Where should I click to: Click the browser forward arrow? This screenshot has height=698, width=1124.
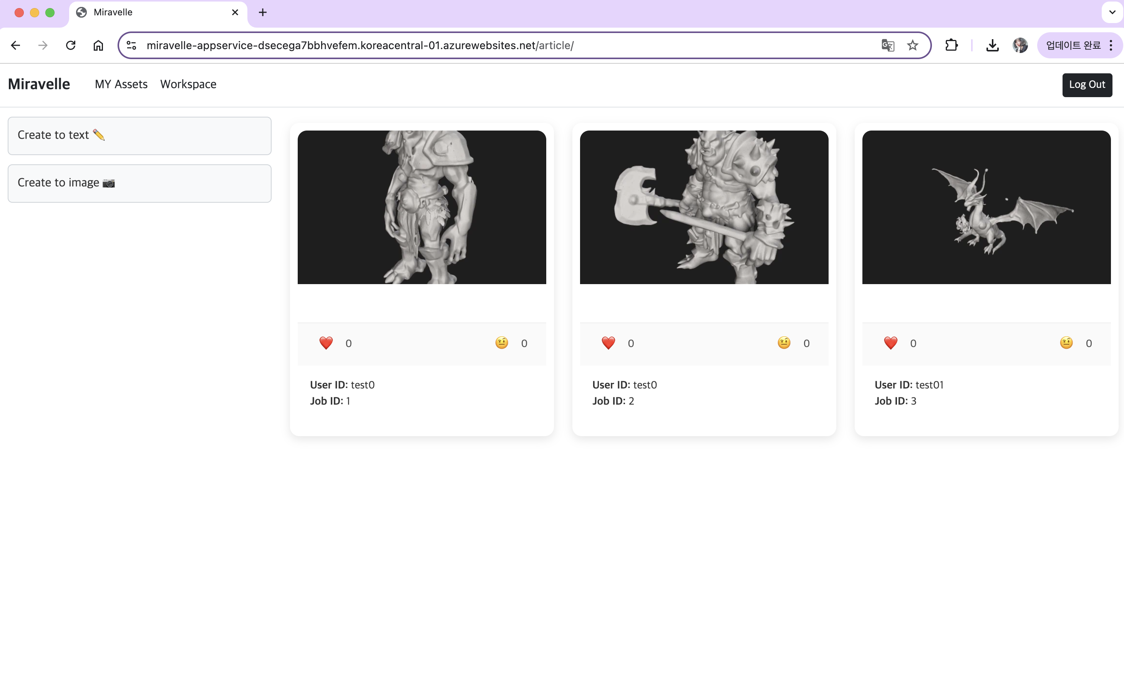[x=43, y=45]
